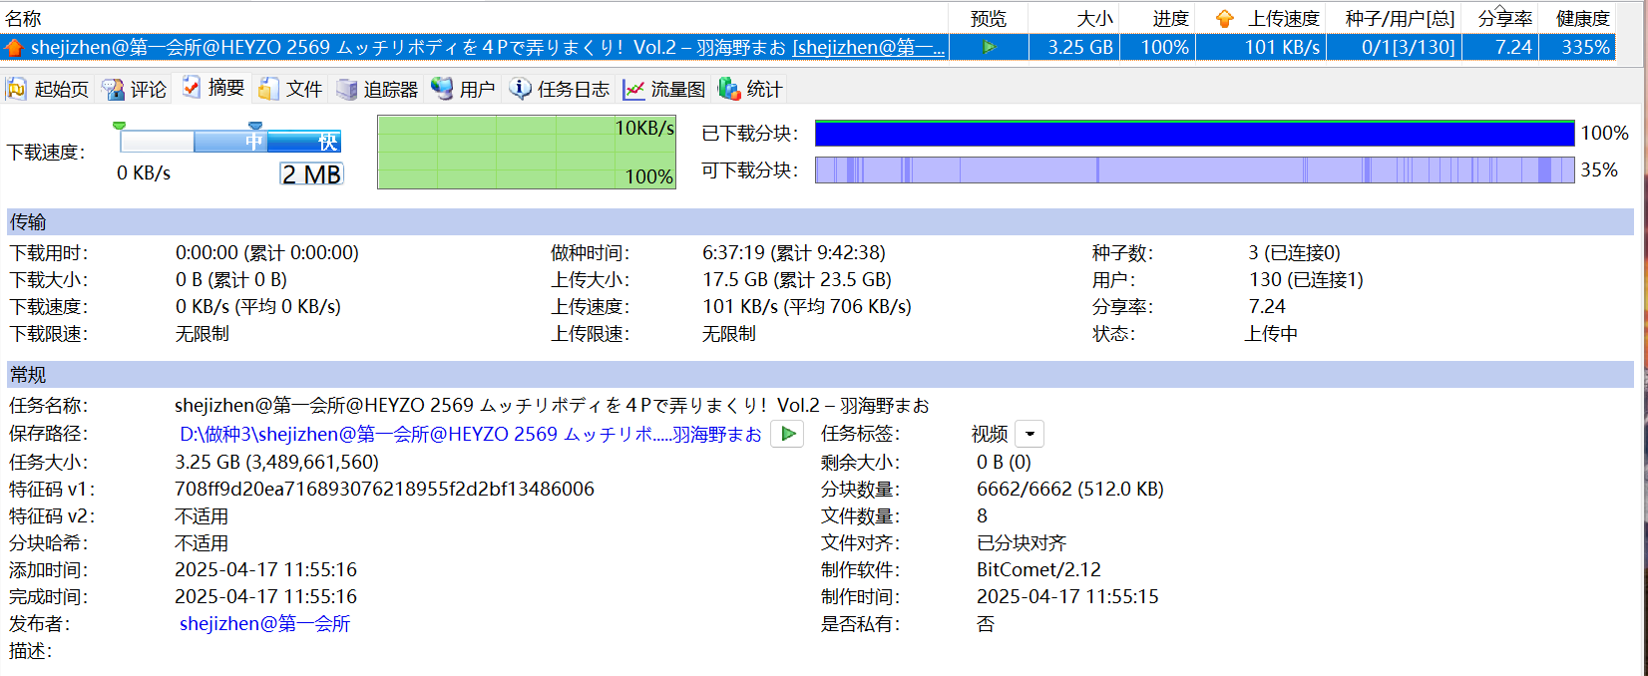1648x676 pixels.
Task: Click the 335% health cell
Action: (1577, 47)
